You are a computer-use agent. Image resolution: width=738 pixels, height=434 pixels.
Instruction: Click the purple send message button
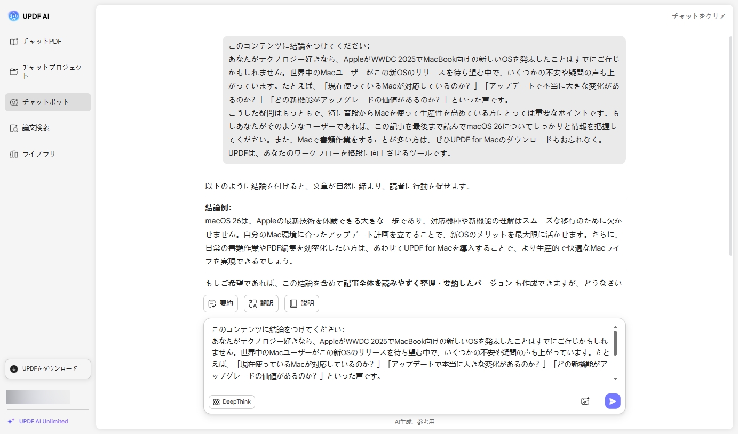tap(613, 401)
